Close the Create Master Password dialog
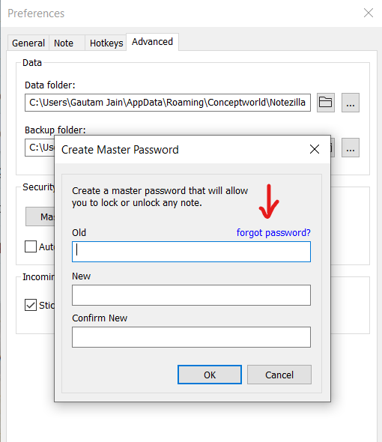 click(x=315, y=149)
